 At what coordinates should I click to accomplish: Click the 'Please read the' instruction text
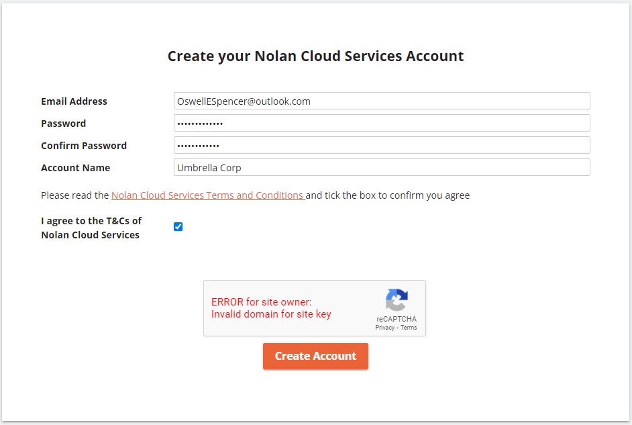coord(74,195)
